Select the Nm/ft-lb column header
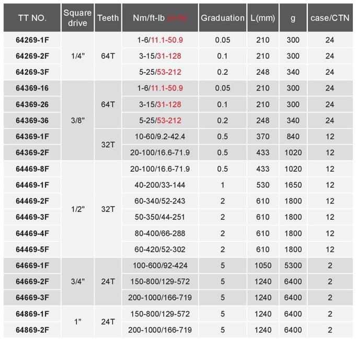This screenshot has width=357, height=340. coord(160,18)
